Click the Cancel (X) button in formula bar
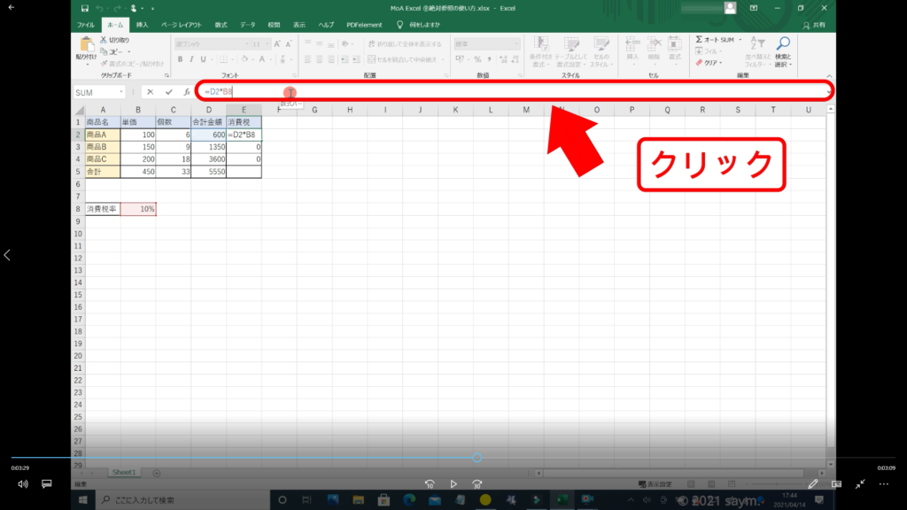The image size is (907, 510). pyautogui.click(x=151, y=92)
